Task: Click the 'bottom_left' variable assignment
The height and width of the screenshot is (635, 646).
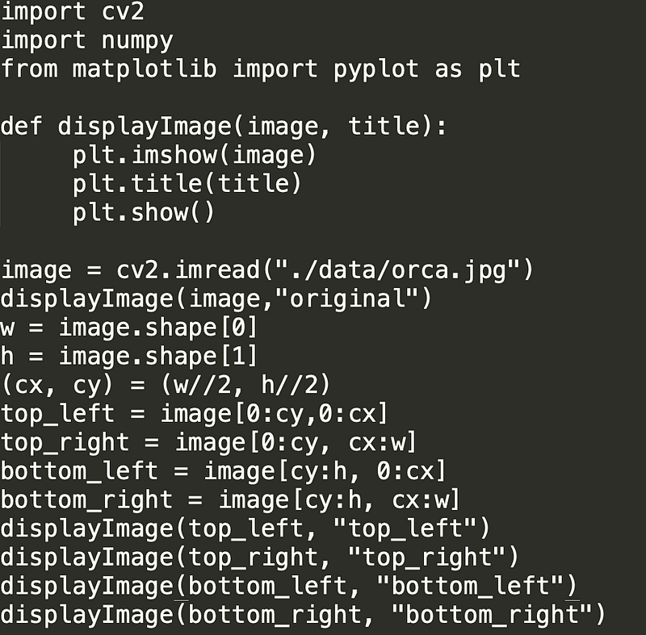Action: (224, 472)
